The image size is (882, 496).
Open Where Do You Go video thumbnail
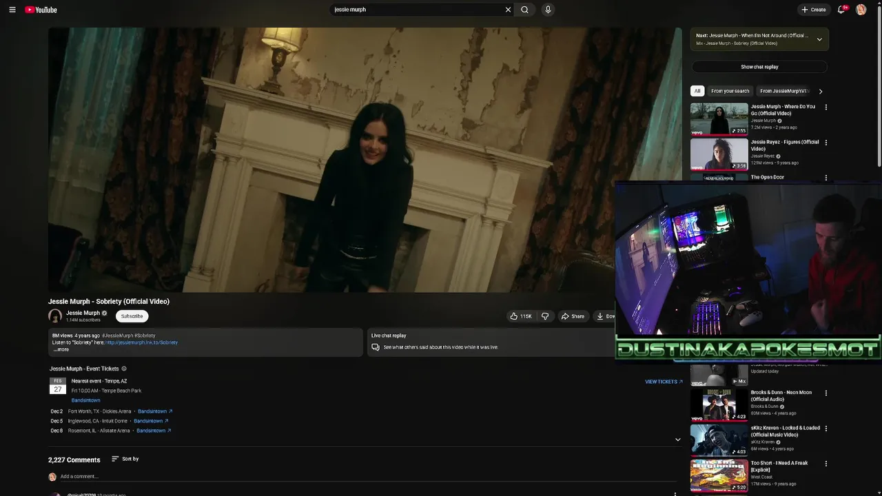tap(719, 119)
